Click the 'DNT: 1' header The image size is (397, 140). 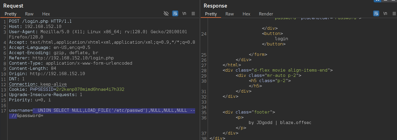(17, 79)
